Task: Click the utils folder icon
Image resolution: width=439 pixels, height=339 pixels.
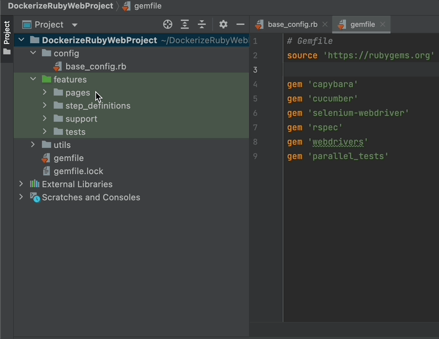Action: [47, 145]
